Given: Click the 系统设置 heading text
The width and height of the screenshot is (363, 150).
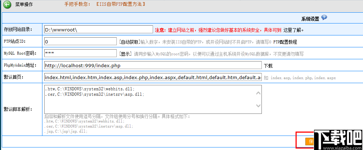Looking at the screenshot, I should tap(310, 19).
